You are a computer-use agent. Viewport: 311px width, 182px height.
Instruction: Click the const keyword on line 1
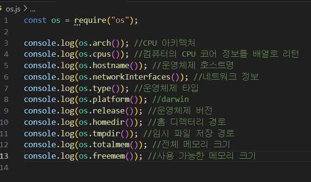tap(35, 20)
